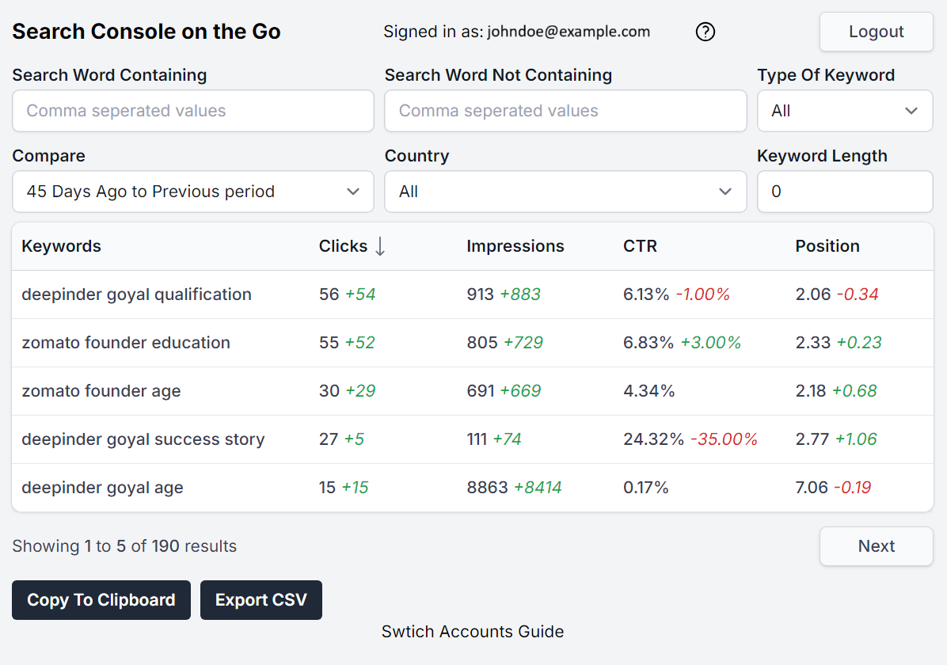Click the Keywords column header
The height and width of the screenshot is (665, 947).
pos(61,246)
